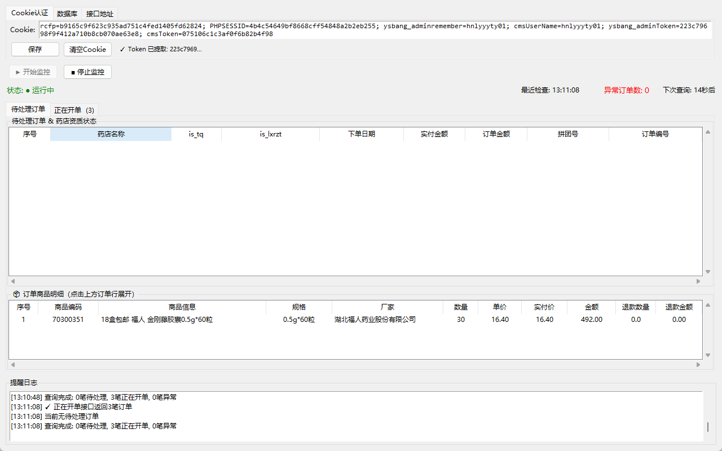
Task: Click product detail scroll-up arrow
Action: pyautogui.click(x=708, y=305)
